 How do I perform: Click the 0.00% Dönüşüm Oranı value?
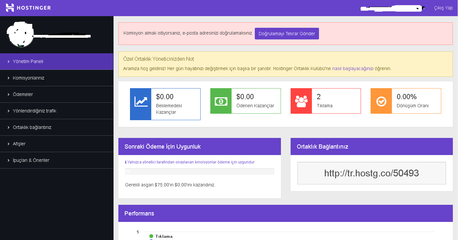pos(407,97)
